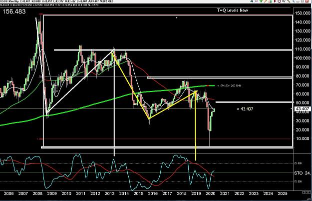Screen dimensions: 312x201
Task: Click the 43.407 current price tag on axis
Action: 303,109
